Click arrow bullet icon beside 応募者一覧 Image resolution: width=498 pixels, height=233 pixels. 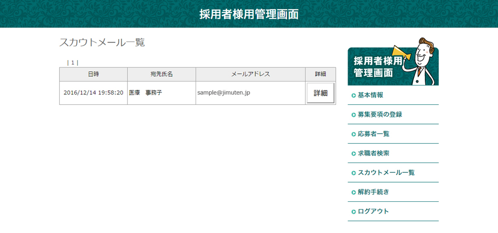(353, 134)
